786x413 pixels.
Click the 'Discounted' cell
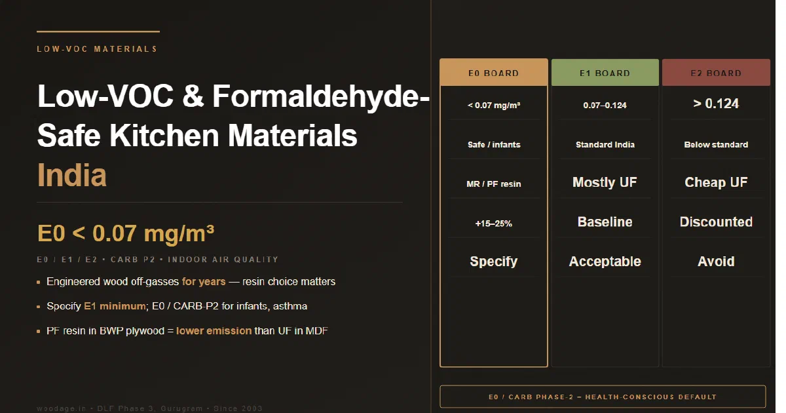tap(716, 222)
